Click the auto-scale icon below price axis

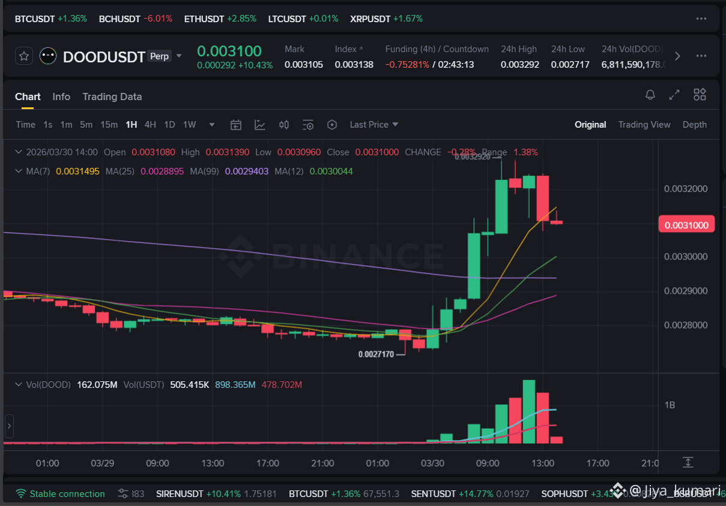[688, 462]
